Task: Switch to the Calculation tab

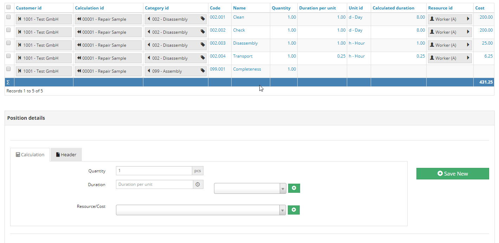Action: (x=30, y=155)
